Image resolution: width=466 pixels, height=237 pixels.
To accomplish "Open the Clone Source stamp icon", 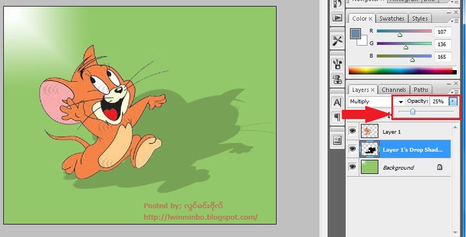I will tap(338, 79).
